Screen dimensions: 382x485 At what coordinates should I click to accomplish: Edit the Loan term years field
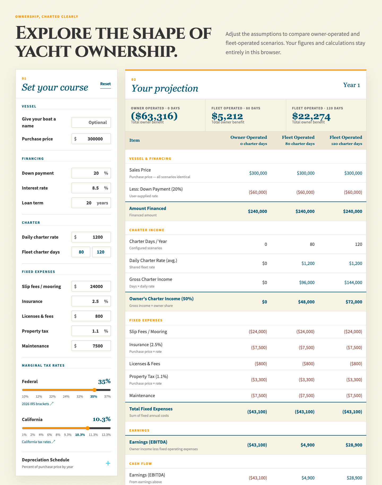[x=91, y=203]
